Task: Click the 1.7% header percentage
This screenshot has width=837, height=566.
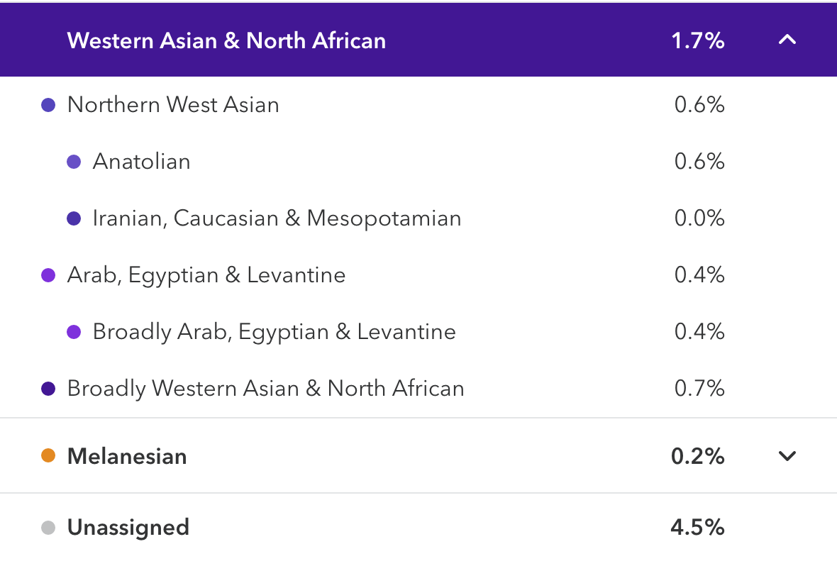Action: click(x=697, y=40)
